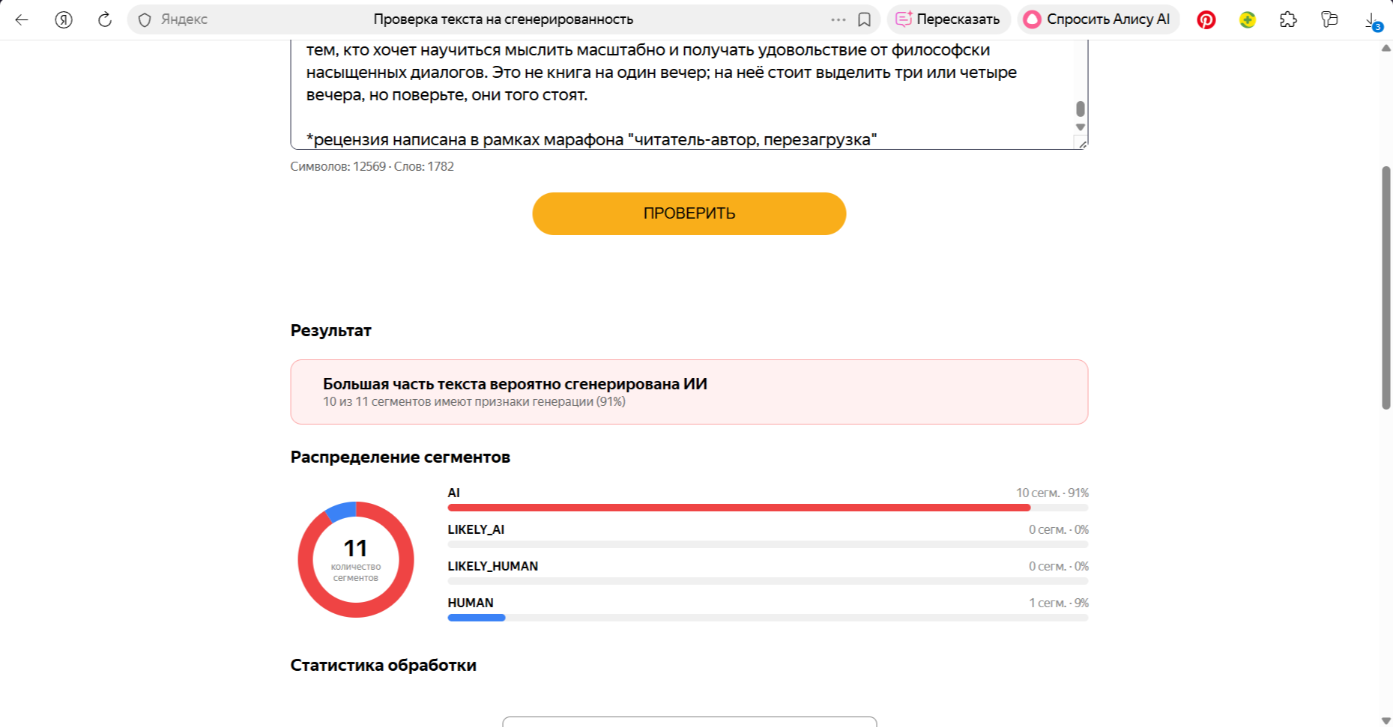
Task: Bookmark this page
Action: (864, 19)
